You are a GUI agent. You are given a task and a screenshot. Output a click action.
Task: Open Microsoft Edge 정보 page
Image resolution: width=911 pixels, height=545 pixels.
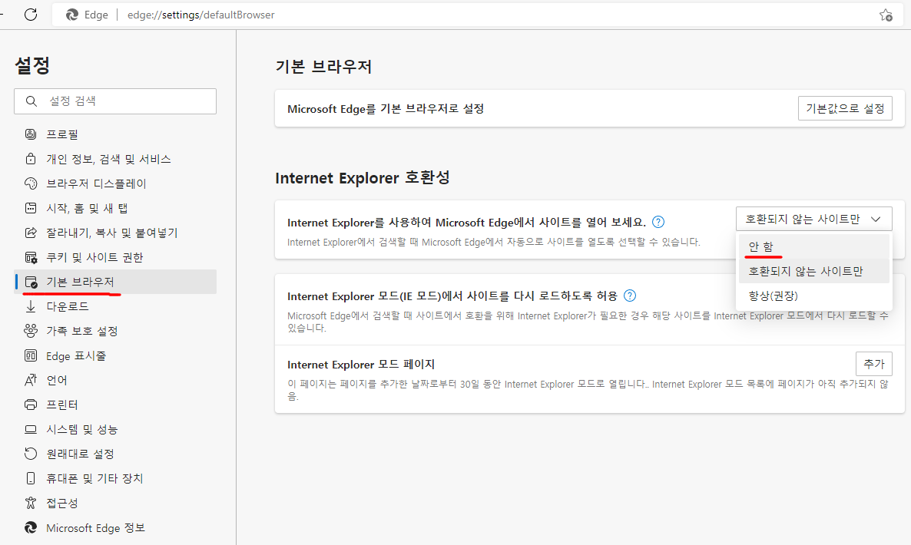tap(115, 527)
